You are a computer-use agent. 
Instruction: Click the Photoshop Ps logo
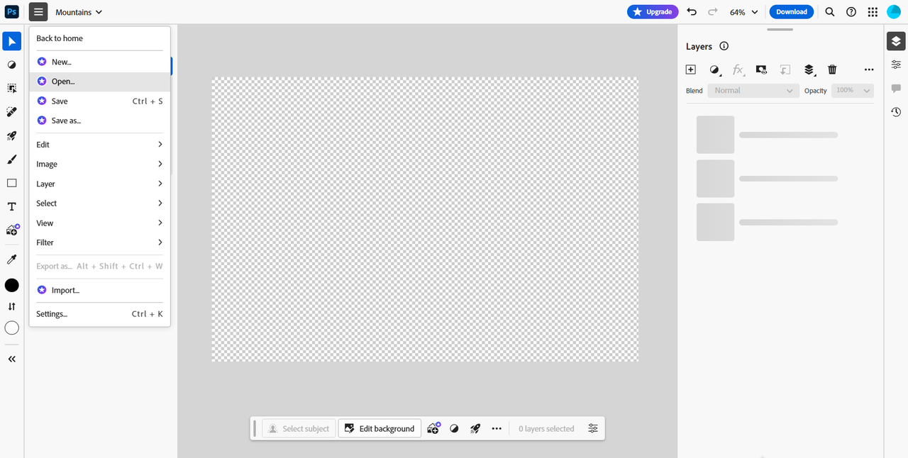click(11, 12)
